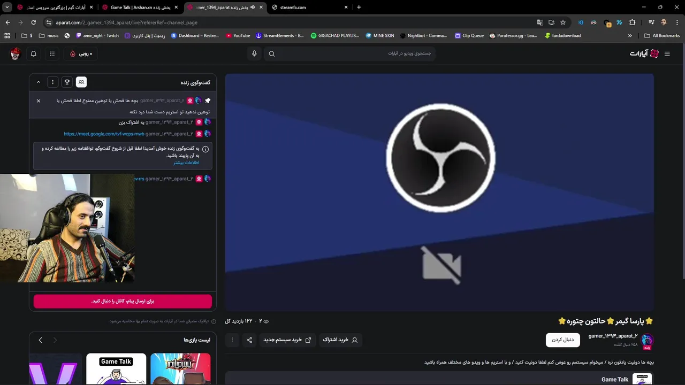Open a new browser tab
The height and width of the screenshot is (385, 685).
point(359,7)
